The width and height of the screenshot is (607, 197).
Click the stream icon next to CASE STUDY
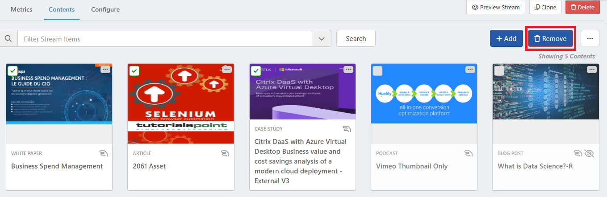[x=347, y=129]
